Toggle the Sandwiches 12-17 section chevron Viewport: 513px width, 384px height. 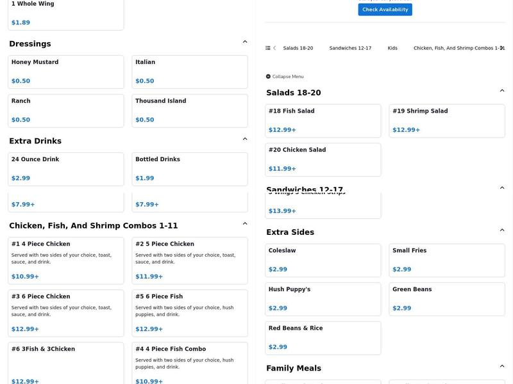click(x=502, y=188)
